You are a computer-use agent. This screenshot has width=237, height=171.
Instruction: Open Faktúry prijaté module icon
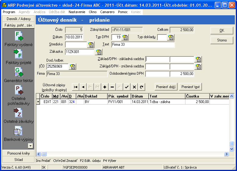pyautogui.click(x=18, y=54)
